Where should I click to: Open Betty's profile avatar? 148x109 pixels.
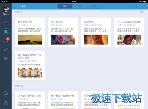point(6,9)
